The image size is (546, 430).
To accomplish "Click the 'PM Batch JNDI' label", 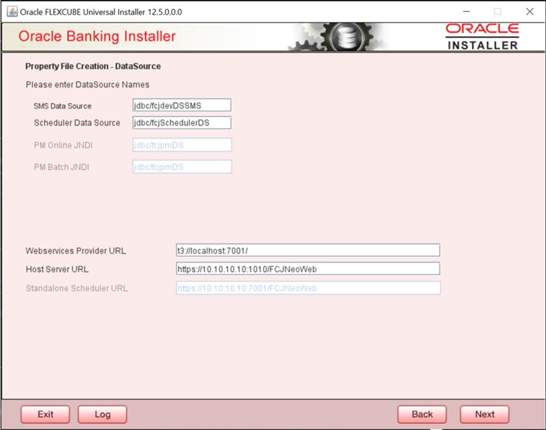I will (62, 167).
